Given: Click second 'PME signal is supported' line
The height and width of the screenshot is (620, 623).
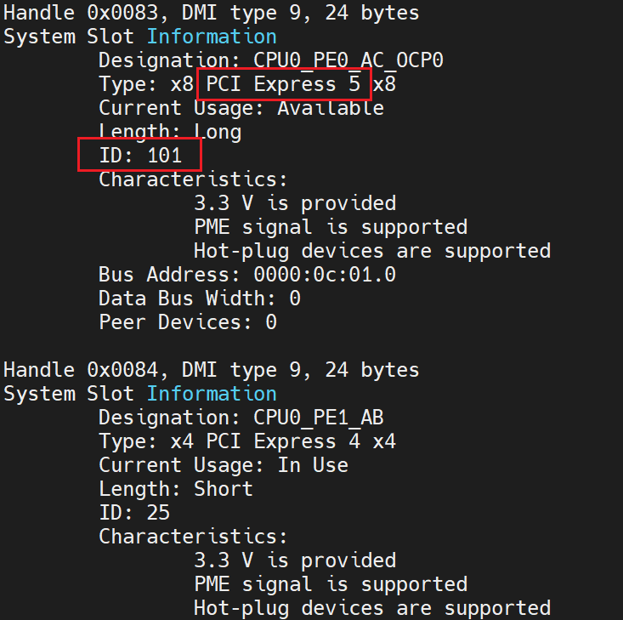Looking at the screenshot, I should click(x=330, y=584).
